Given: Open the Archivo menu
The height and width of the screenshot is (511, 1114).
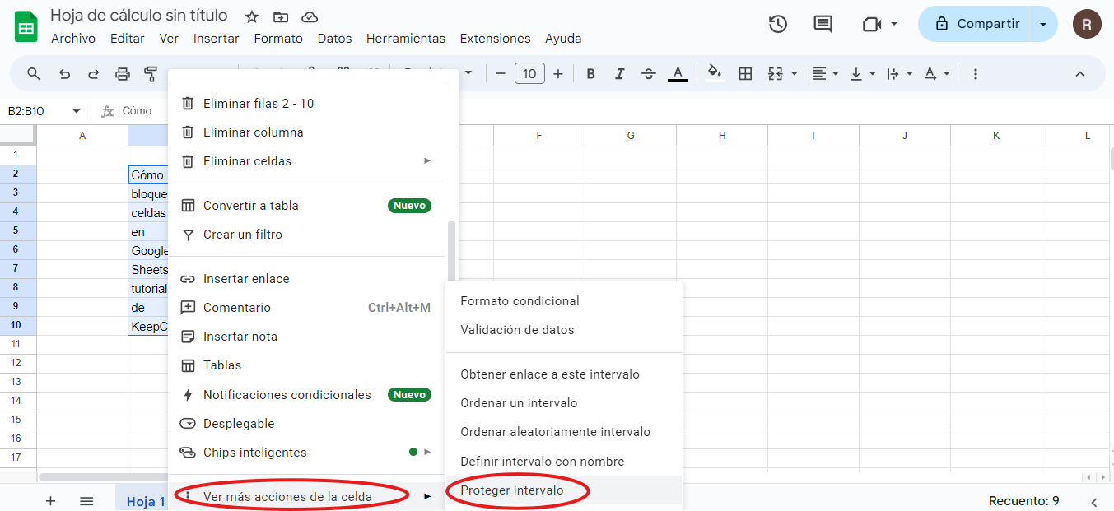Looking at the screenshot, I should tap(73, 39).
